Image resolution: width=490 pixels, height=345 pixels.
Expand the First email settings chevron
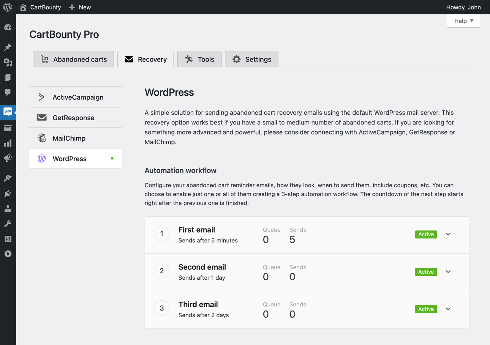[x=448, y=234]
